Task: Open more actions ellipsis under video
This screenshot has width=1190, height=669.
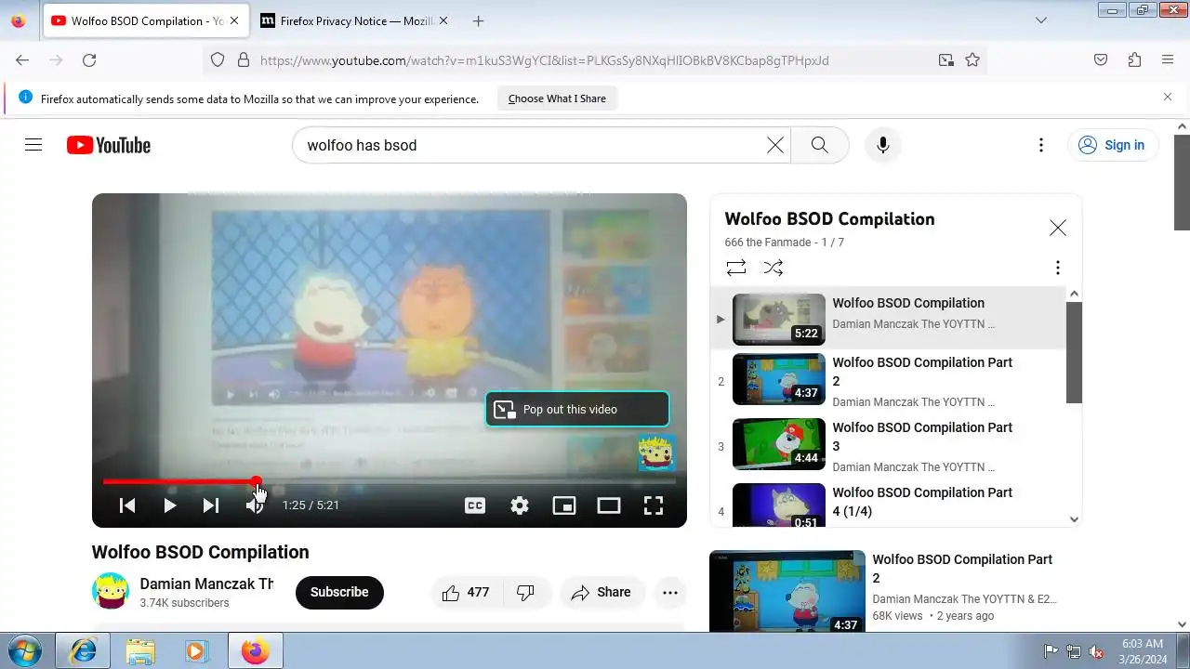Action: [x=670, y=592]
